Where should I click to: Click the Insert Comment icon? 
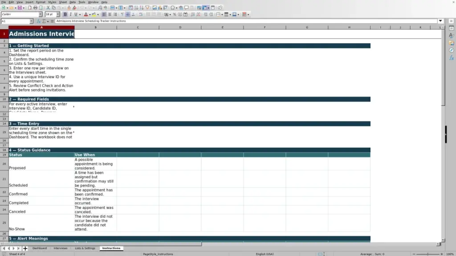click(187, 8)
